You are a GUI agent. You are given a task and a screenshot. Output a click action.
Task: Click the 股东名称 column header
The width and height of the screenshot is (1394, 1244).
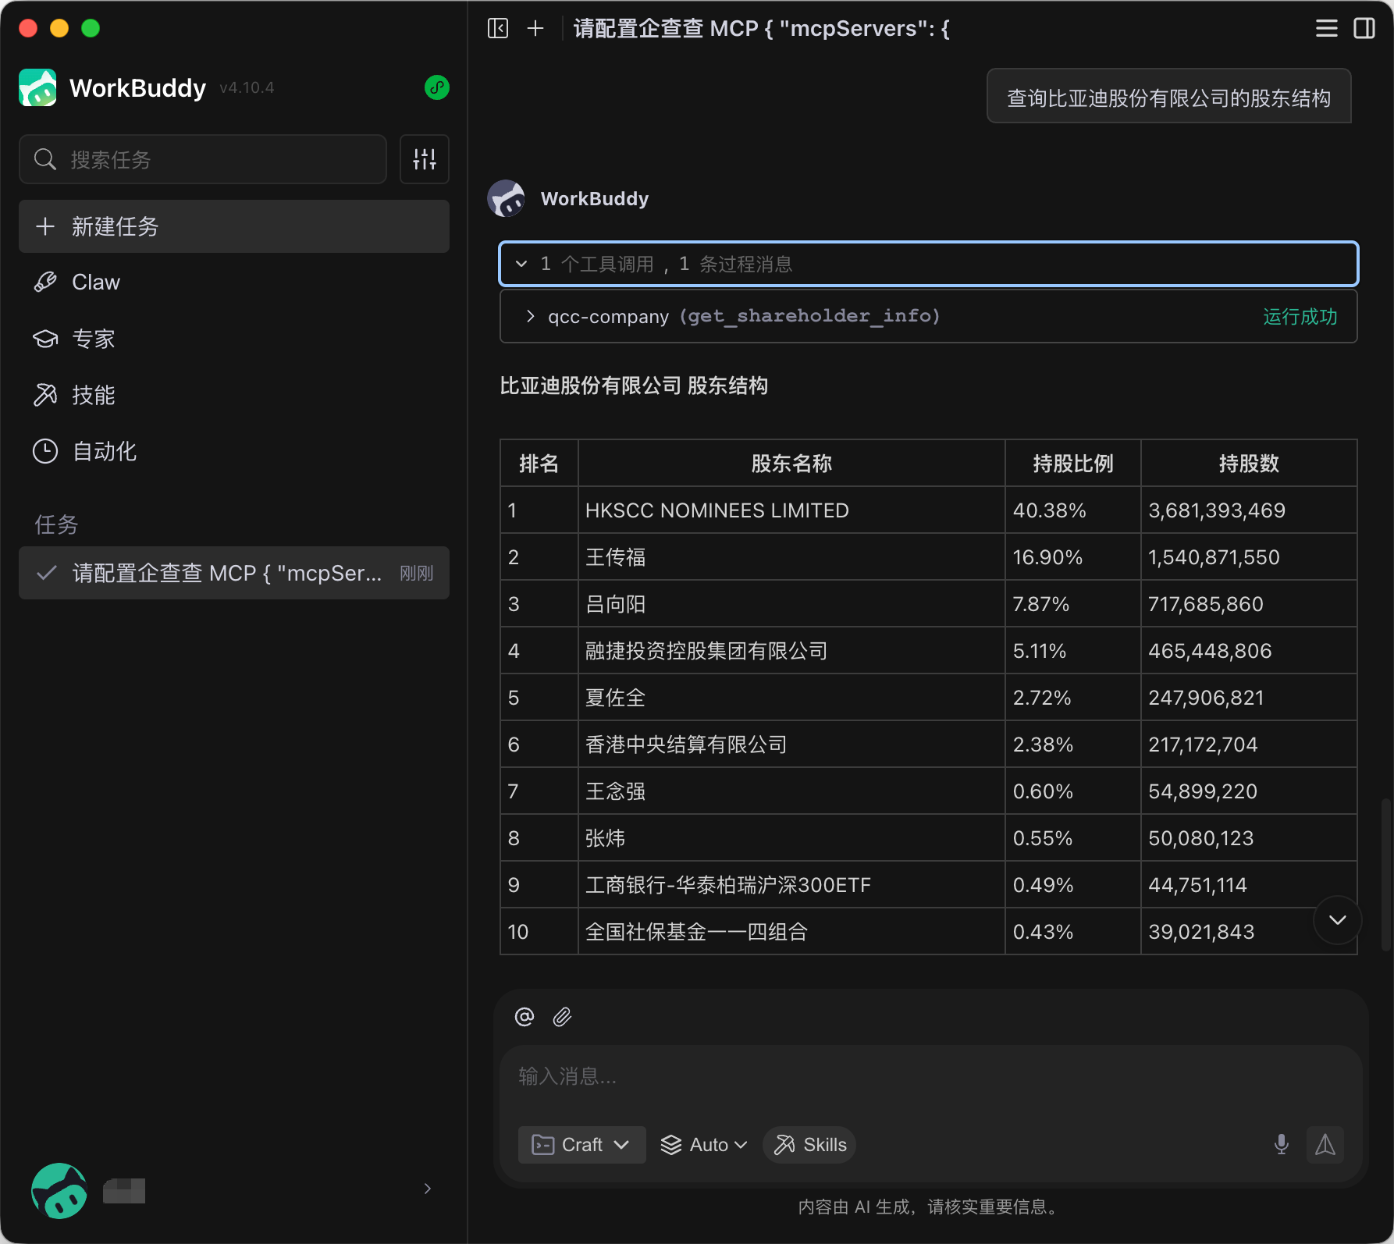(791, 464)
